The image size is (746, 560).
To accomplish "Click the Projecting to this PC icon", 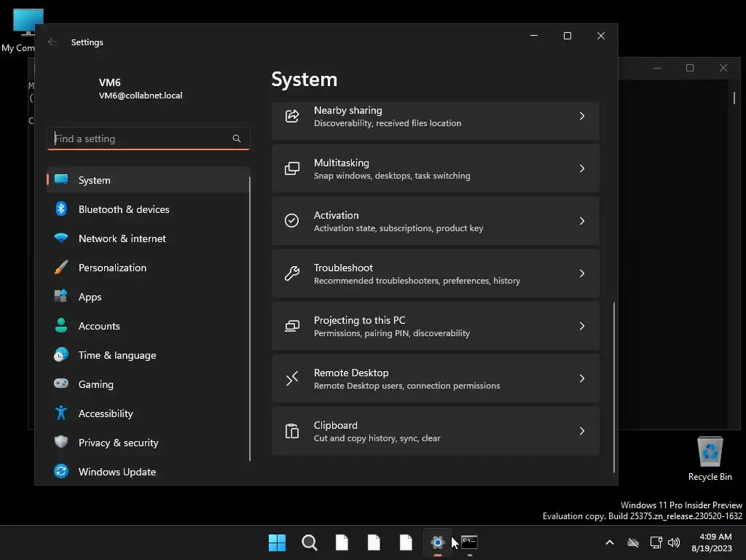I will pyautogui.click(x=291, y=326).
